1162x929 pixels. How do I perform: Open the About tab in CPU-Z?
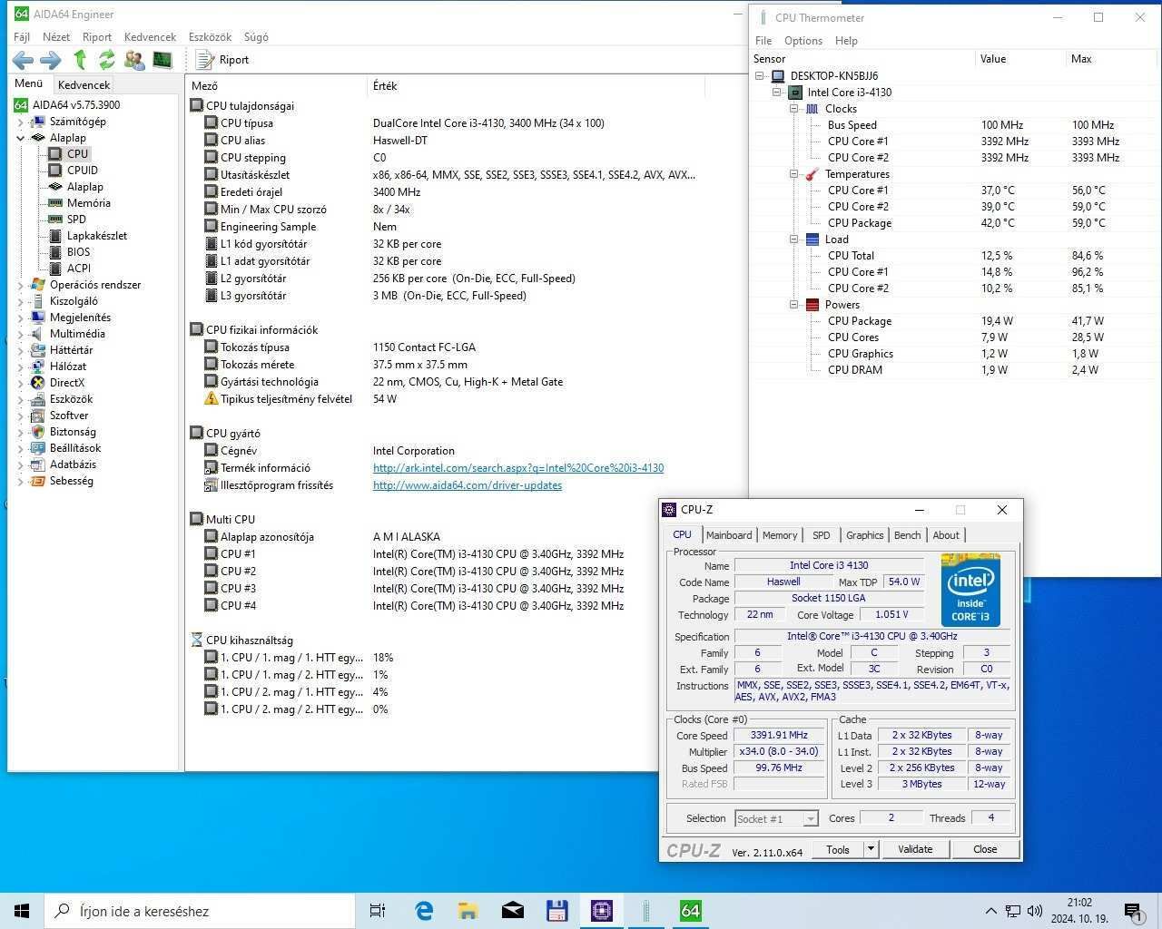[x=946, y=535]
